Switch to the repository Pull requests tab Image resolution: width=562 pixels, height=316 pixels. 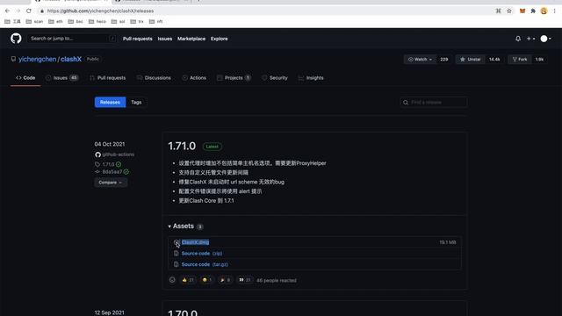108,78
